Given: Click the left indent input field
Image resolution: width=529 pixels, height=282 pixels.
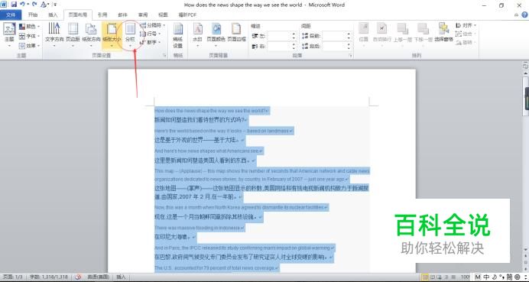Looking at the screenshot, I should point(279,36).
